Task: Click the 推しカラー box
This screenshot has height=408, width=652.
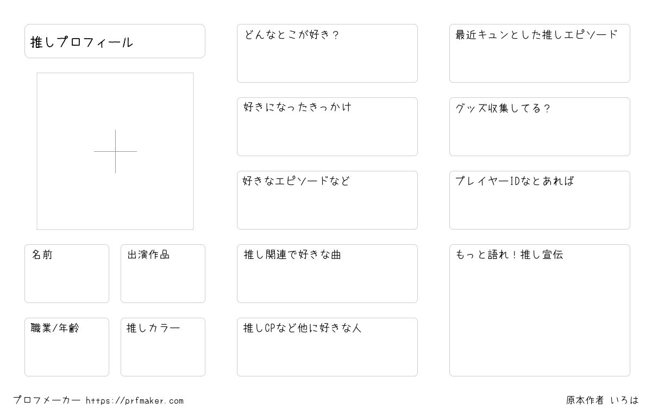Action: 163,347
